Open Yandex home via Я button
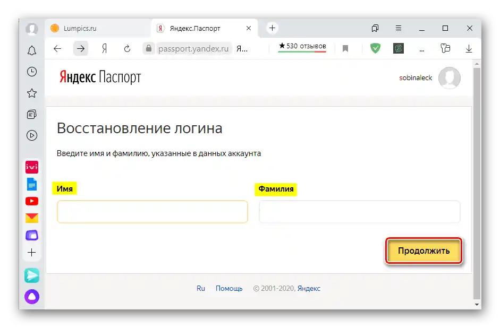This screenshot has height=328, width=500. [104, 49]
